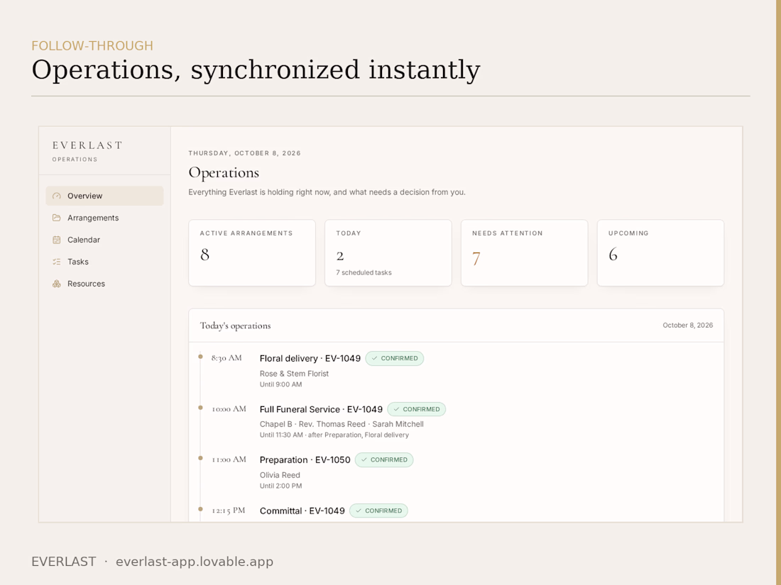Click the "everlast-app.lovable.app" footer text
The height and width of the screenshot is (585, 781).
click(195, 562)
